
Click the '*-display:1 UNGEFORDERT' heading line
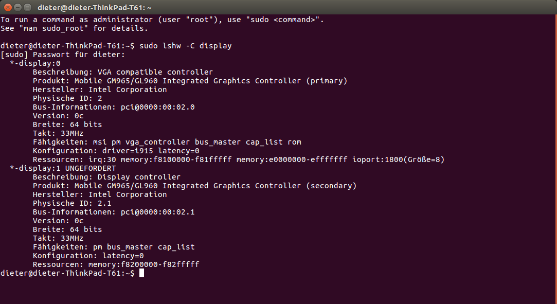pyautogui.click(x=63, y=168)
